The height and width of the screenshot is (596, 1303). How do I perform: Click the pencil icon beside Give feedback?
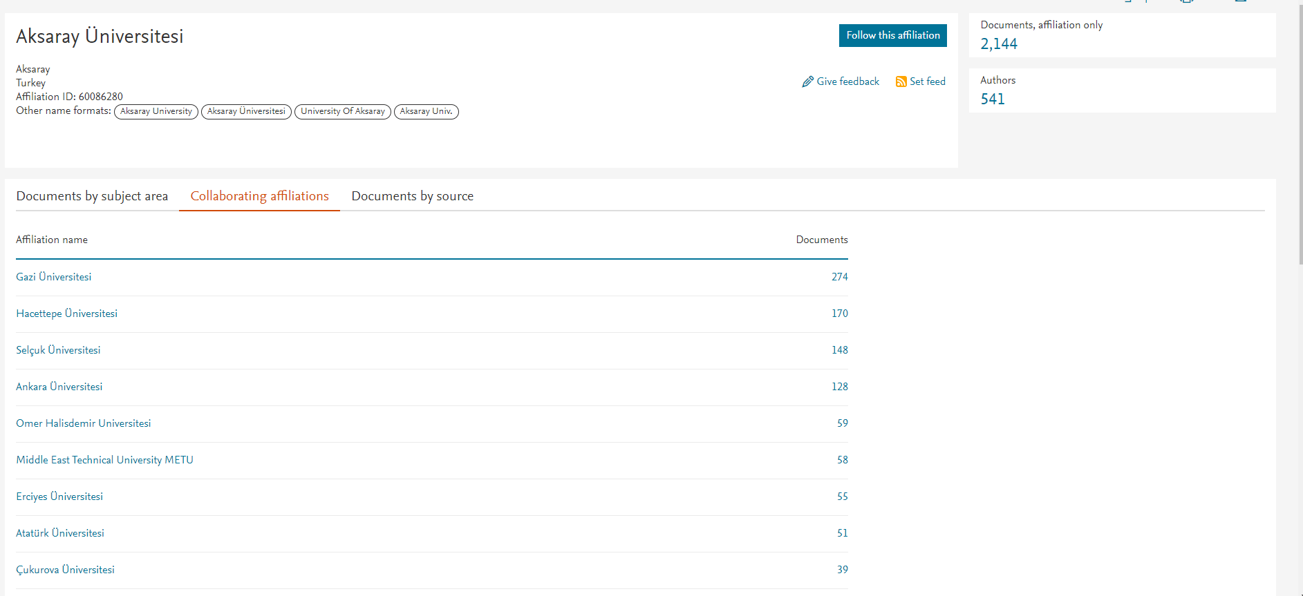pyautogui.click(x=807, y=81)
